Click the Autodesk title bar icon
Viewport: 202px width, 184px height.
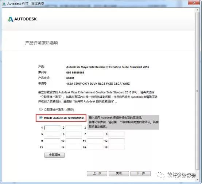click(x=4, y=4)
